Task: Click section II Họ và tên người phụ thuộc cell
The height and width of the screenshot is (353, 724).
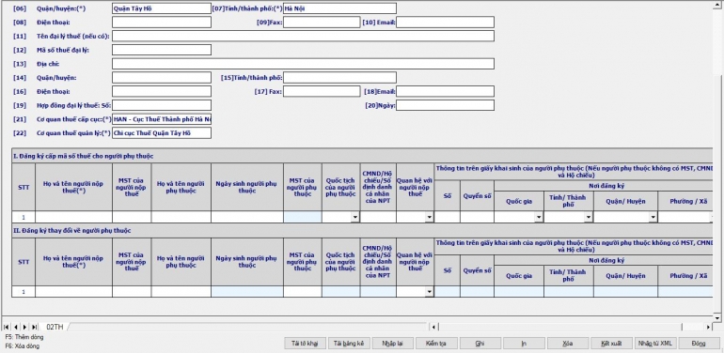Action: pos(181,292)
